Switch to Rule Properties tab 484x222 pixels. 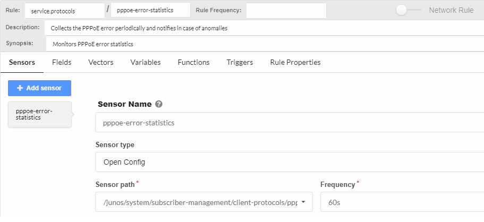click(295, 62)
